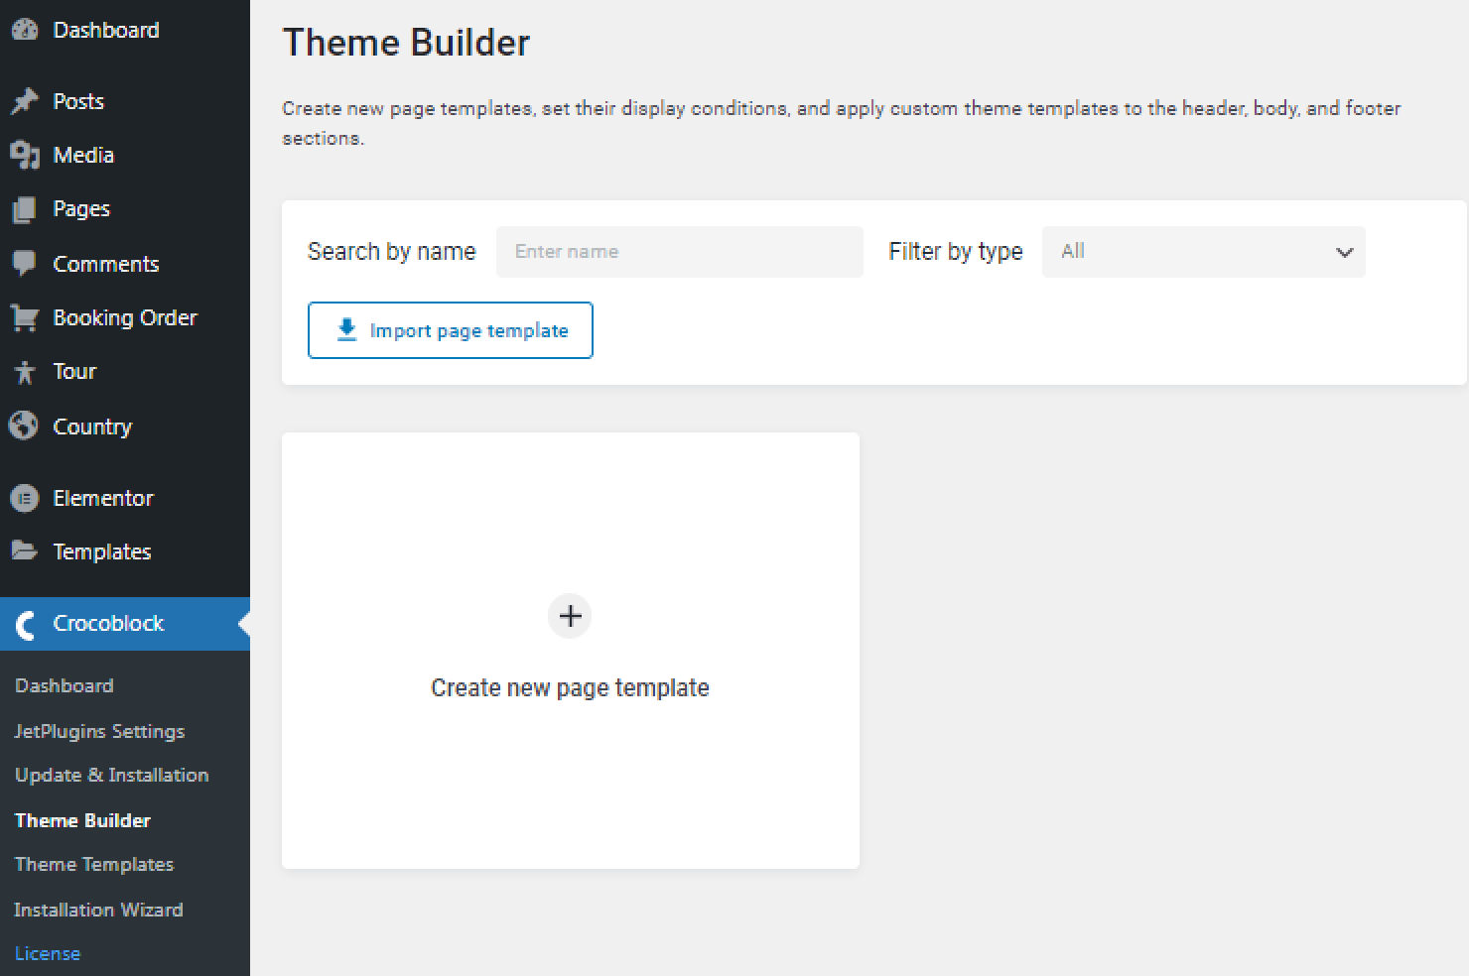This screenshot has height=976, width=1469.
Task: Click the Country globe icon
Action: [24, 426]
